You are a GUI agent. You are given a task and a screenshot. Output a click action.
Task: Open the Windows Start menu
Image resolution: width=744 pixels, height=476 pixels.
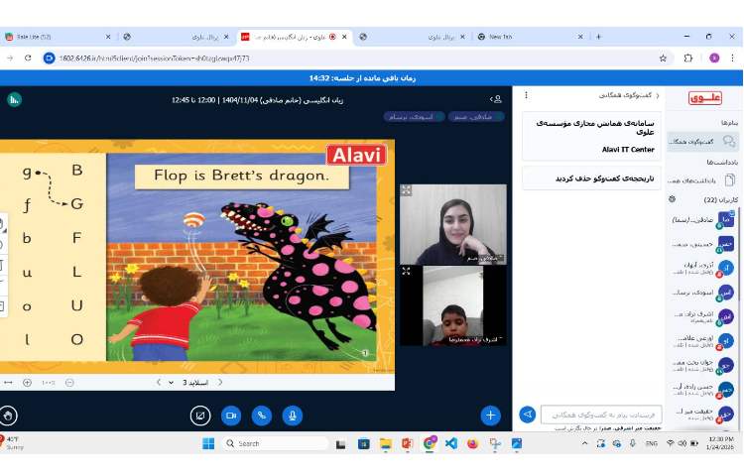(x=208, y=443)
